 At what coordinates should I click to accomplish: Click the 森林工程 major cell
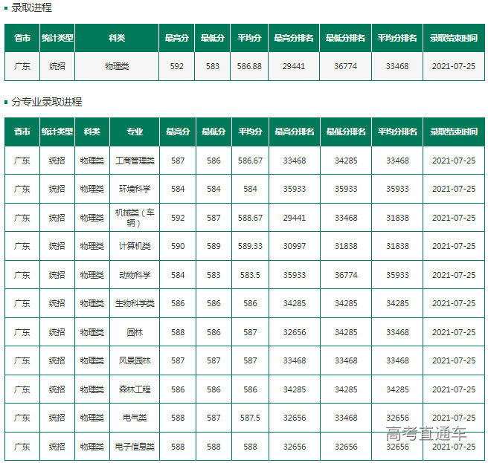point(135,389)
